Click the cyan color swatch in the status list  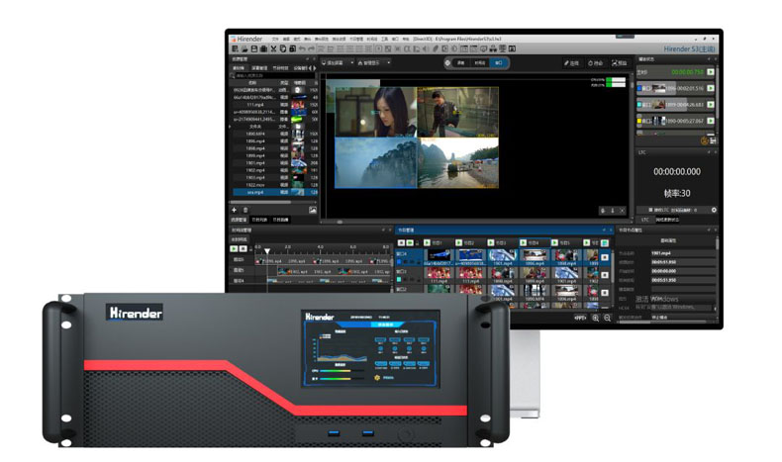639,105
